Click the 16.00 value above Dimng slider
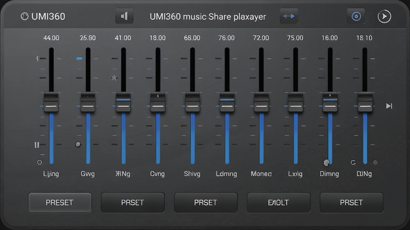The height and width of the screenshot is (230, 410). (x=330, y=38)
